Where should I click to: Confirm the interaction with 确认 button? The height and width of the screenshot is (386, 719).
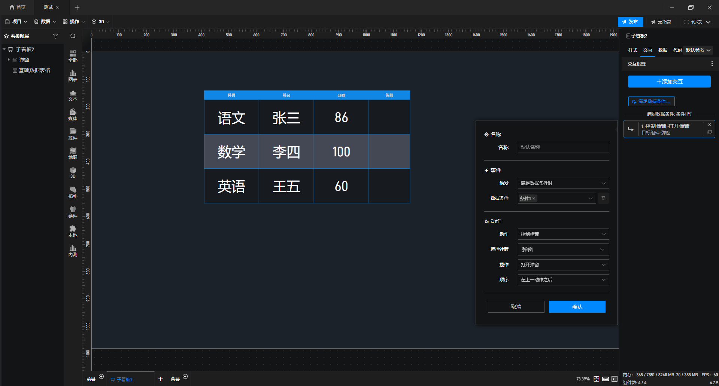[x=577, y=307]
